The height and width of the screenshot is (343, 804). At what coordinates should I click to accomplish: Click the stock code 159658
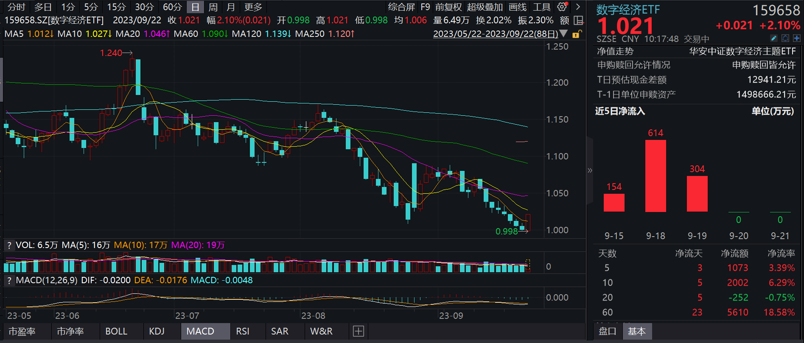tap(776, 10)
